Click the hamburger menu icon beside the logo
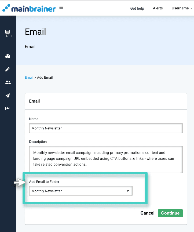 point(61,8)
